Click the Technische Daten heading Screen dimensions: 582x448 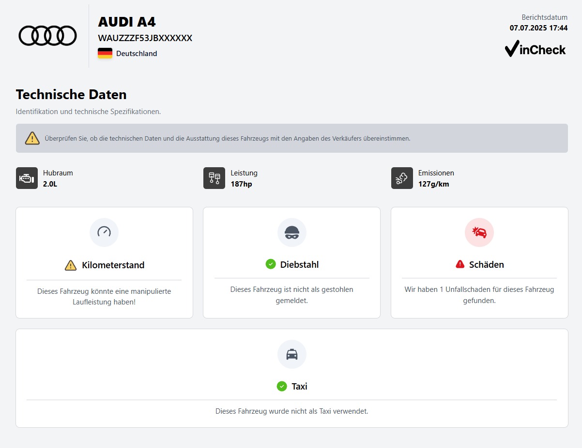[x=71, y=94]
